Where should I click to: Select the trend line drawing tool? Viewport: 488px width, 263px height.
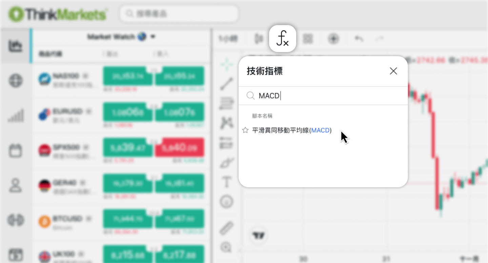(x=226, y=83)
